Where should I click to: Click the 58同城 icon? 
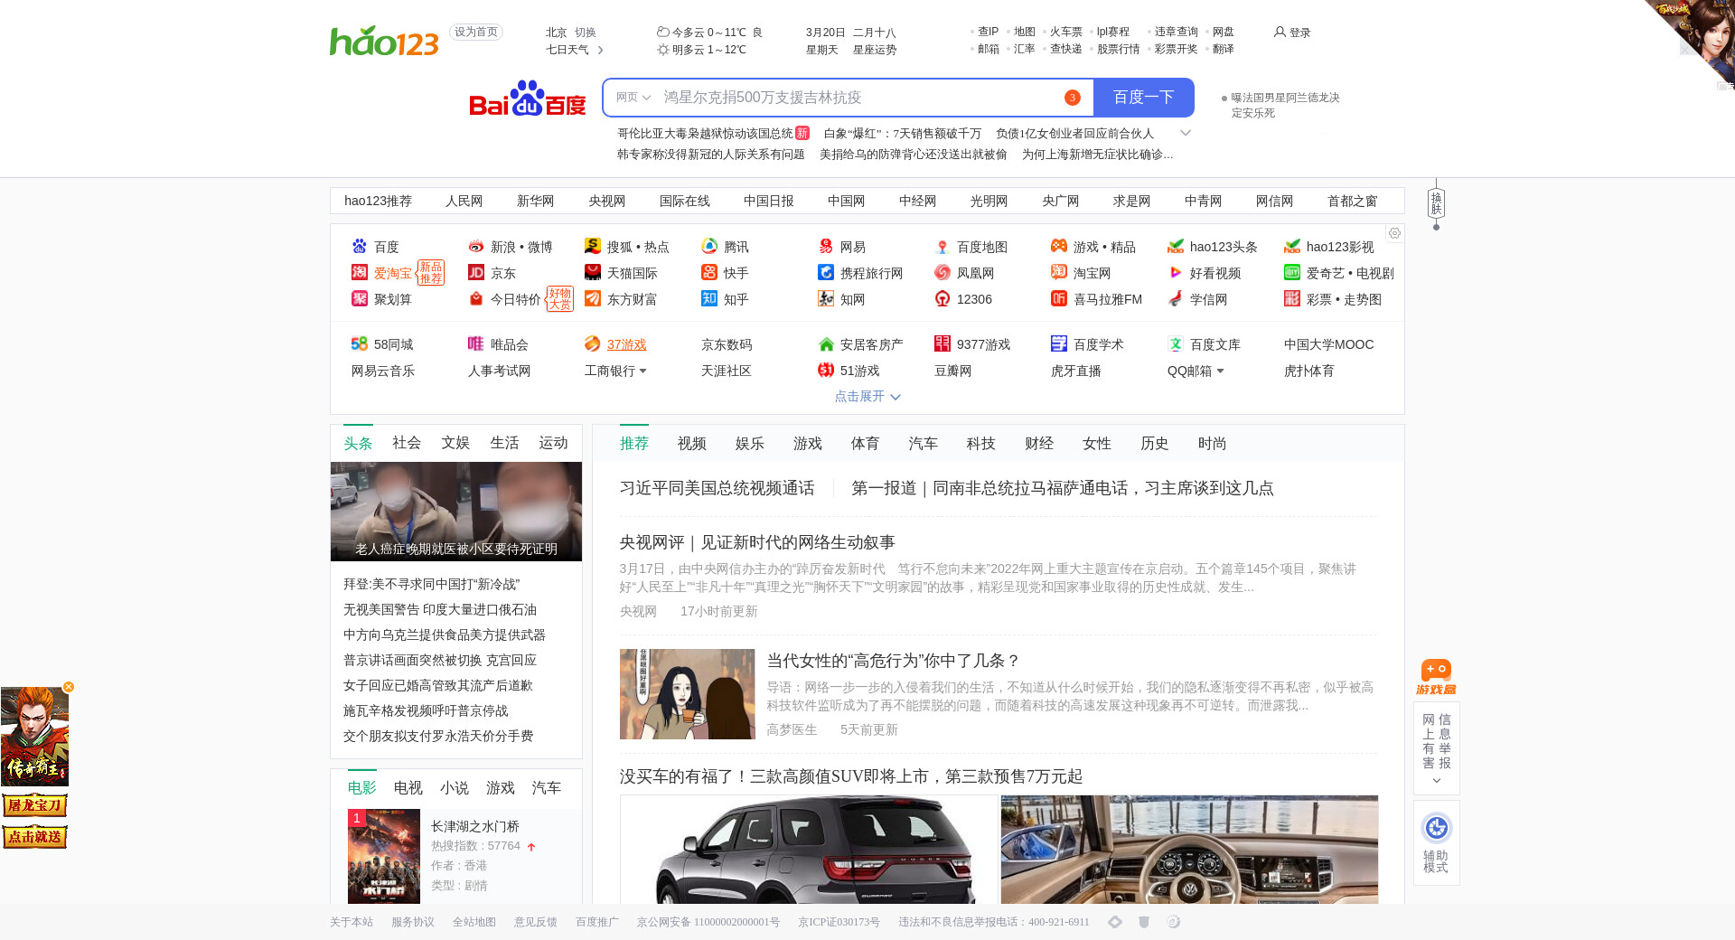[x=359, y=344]
